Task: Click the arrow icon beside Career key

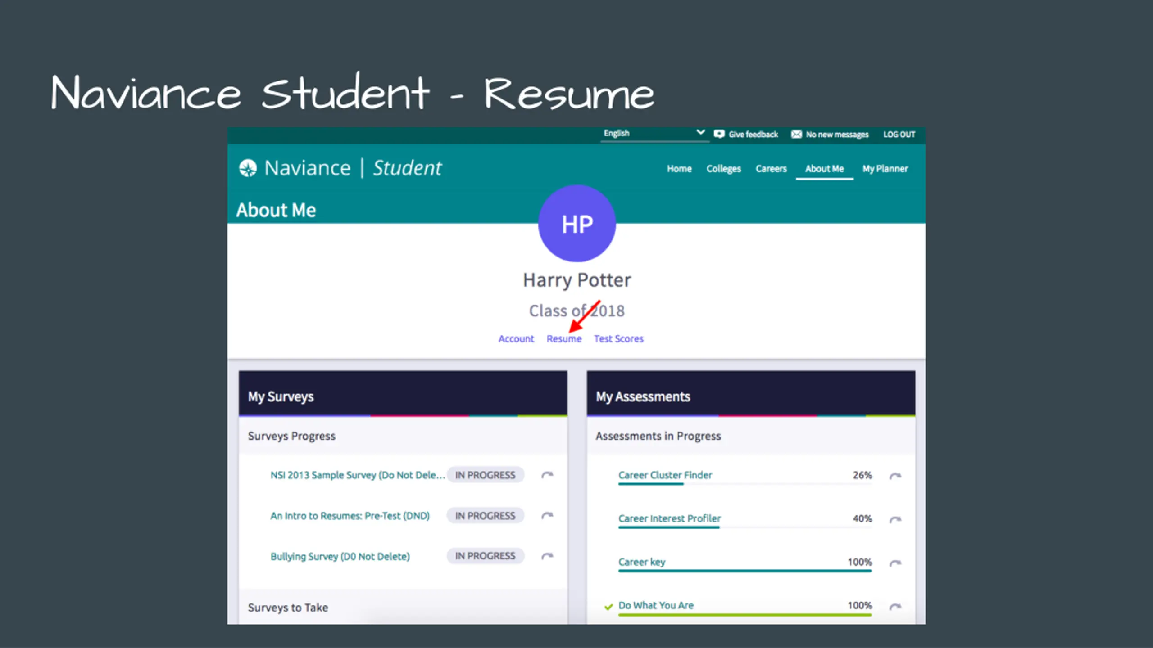Action: pos(895,563)
